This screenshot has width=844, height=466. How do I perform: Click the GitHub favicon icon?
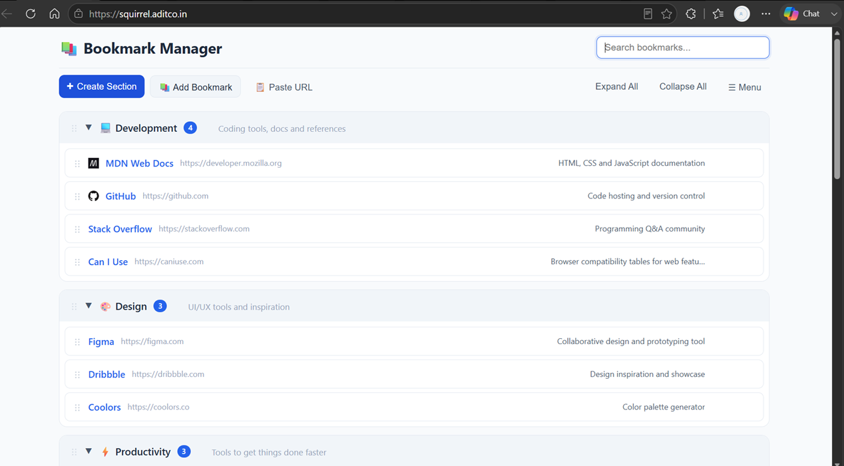[94, 196]
